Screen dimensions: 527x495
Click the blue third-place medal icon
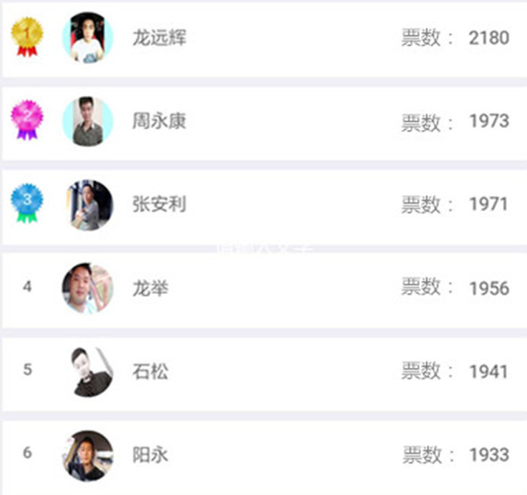tap(26, 203)
